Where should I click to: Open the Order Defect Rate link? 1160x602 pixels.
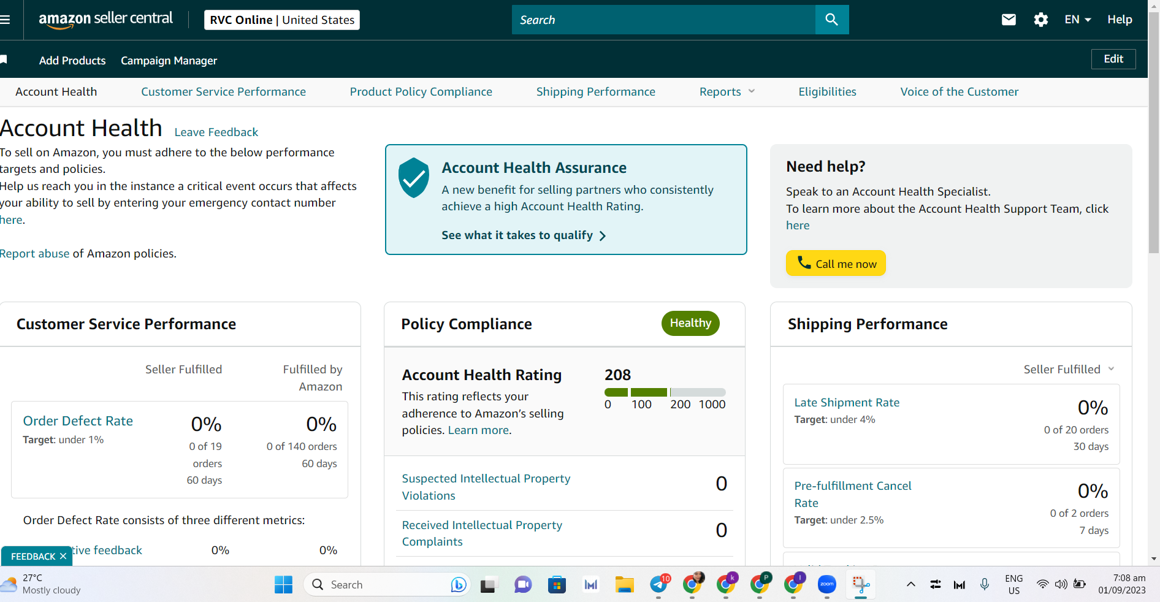pos(78,421)
